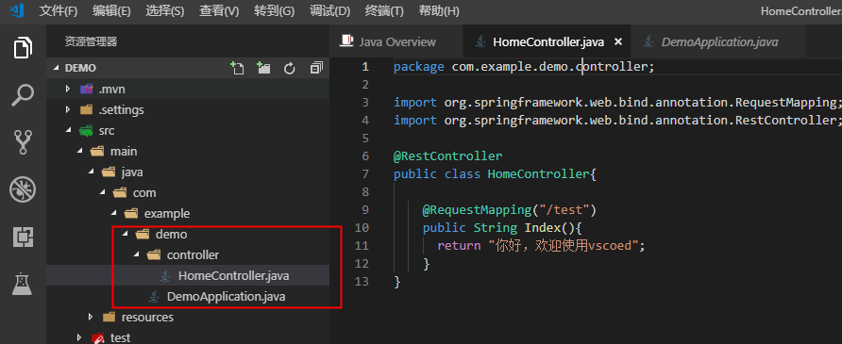Expand the .mvn folder

[67, 89]
